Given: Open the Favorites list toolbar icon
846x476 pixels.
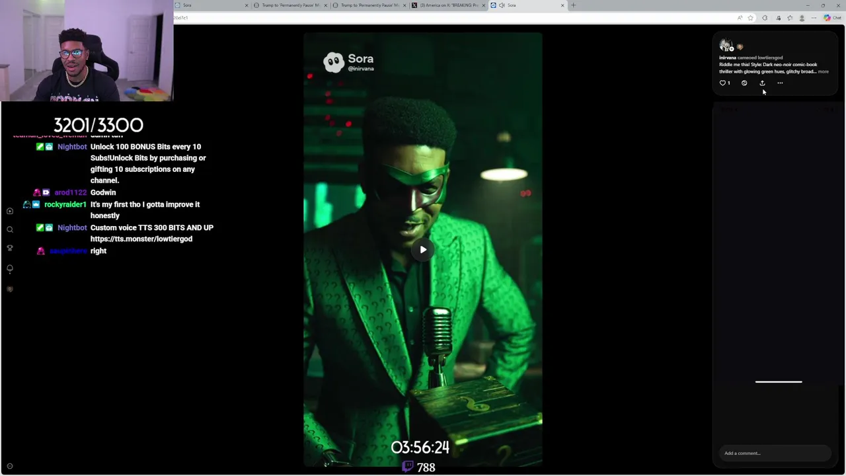Looking at the screenshot, I should (790, 18).
